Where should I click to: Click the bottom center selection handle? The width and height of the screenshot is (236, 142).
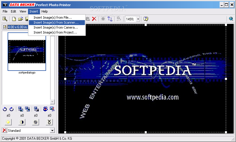[x=146, y=132]
